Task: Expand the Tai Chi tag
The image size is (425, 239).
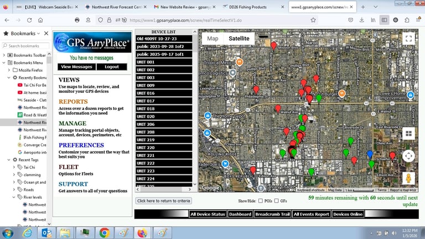Action: pyautogui.click(x=14, y=167)
